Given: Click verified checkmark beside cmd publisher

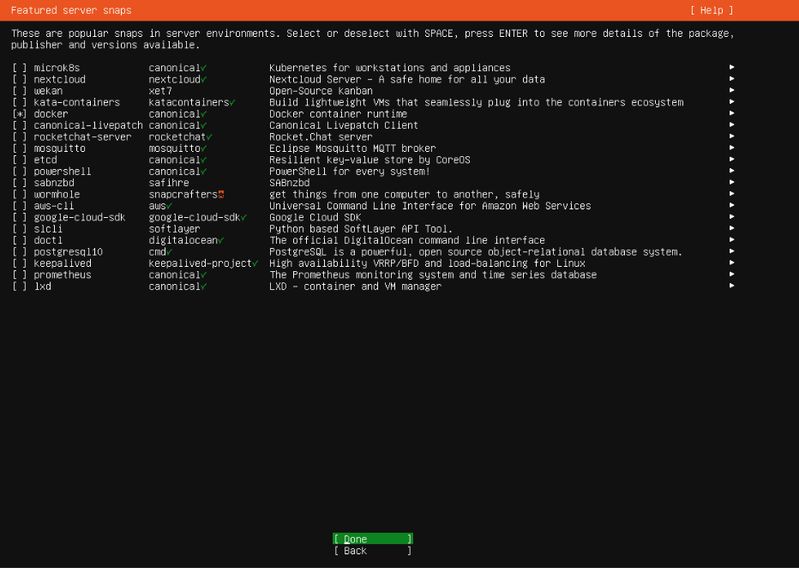Looking at the screenshot, I should (169, 252).
